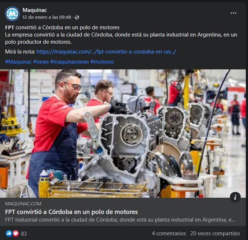248x240 pixels.
Task: Click the info icon on link preview
Action: tap(235, 197)
